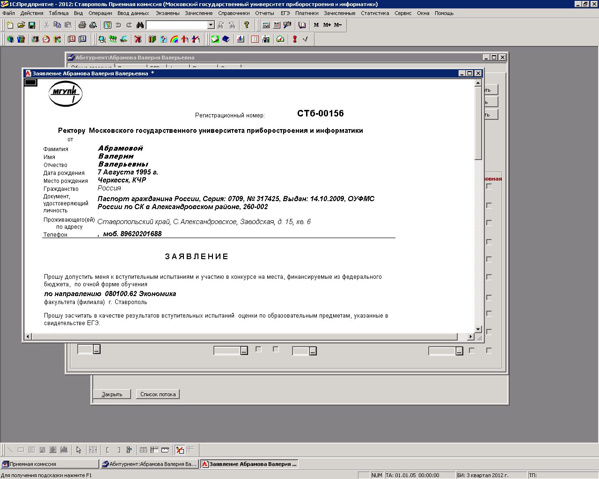The height and width of the screenshot is (479, 599).
Task: Click the rectangle drawing tool icon
Action: tap(21, 450)
